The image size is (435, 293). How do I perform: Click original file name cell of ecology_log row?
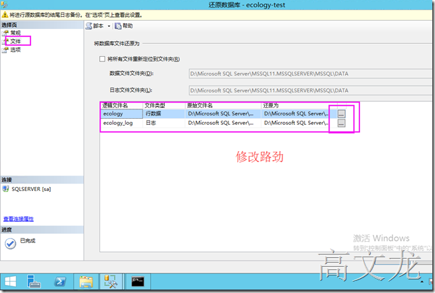[223, 123]
